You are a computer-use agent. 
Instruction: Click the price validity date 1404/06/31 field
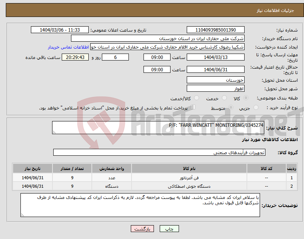click(x=215, y=69)
